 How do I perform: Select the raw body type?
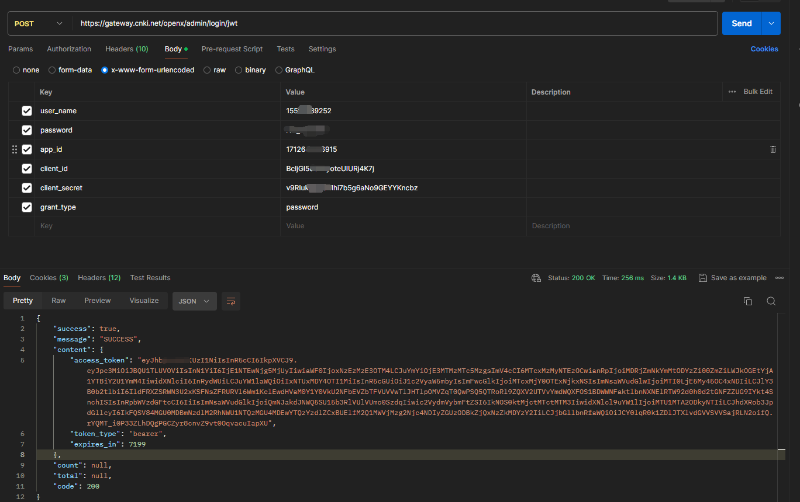coord(207,70)
